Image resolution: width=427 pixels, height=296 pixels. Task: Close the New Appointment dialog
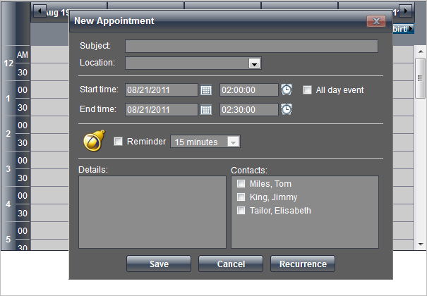pyautogui.click(x=376, y=21)
